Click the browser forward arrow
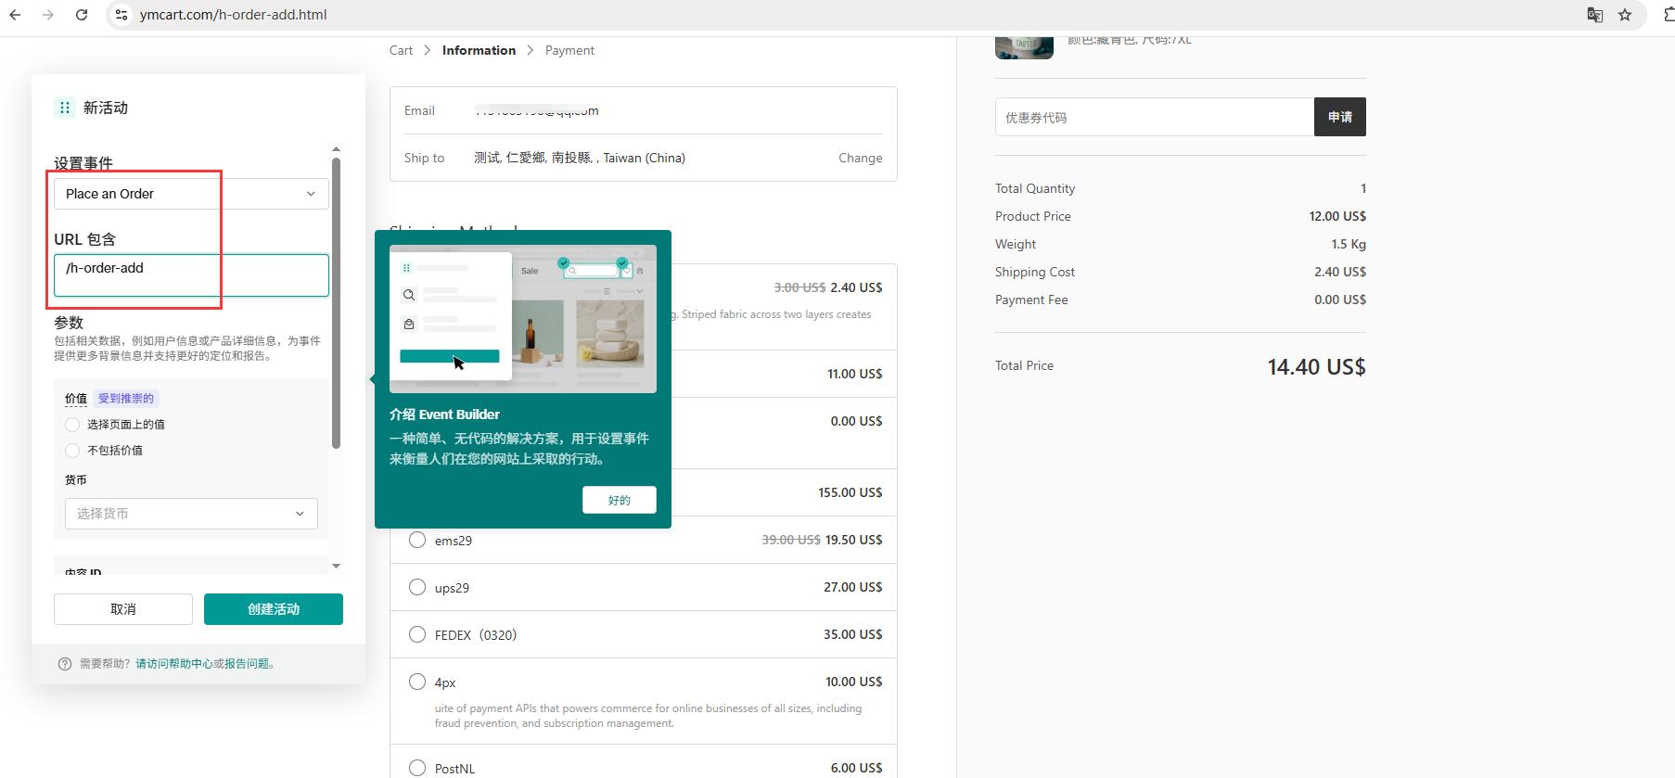Image resolution: width=1675 pixels, height=778 pixels. point(48,15)
